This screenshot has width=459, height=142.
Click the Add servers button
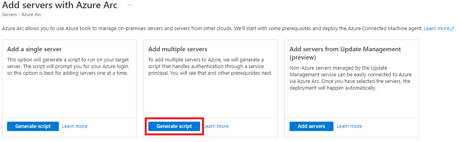click(x=311, y=126)
